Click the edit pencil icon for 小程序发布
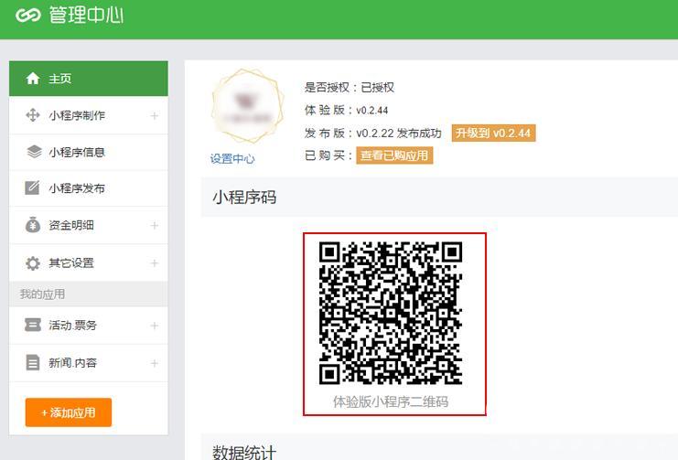Viewport: 678px width, 460px height. 32,188
